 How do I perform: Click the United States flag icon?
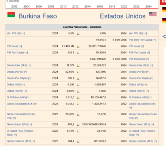[x=153, y=14]
